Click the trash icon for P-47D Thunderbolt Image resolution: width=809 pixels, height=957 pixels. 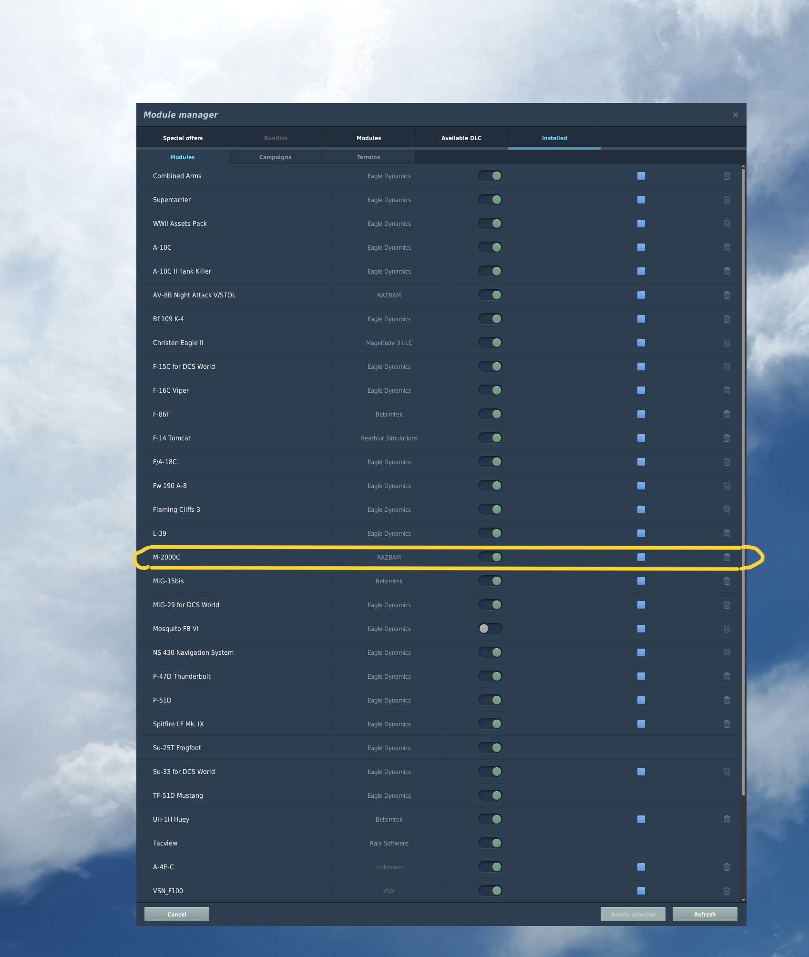pos(727,676)
